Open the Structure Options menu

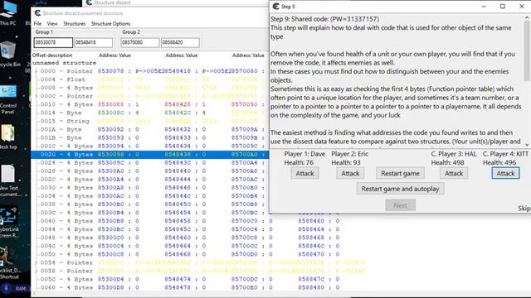point(110,24)
